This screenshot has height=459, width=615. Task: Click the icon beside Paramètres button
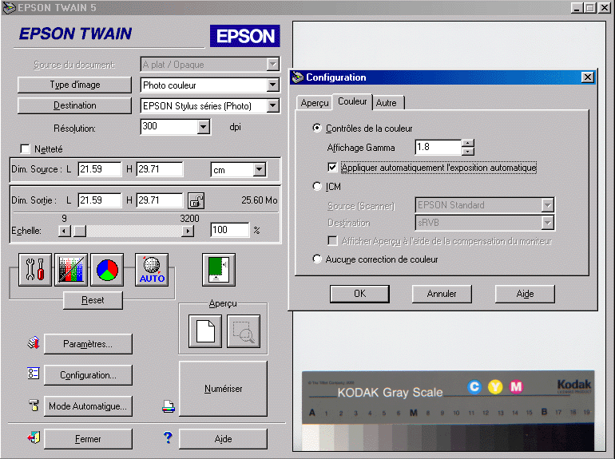[34, 343]
